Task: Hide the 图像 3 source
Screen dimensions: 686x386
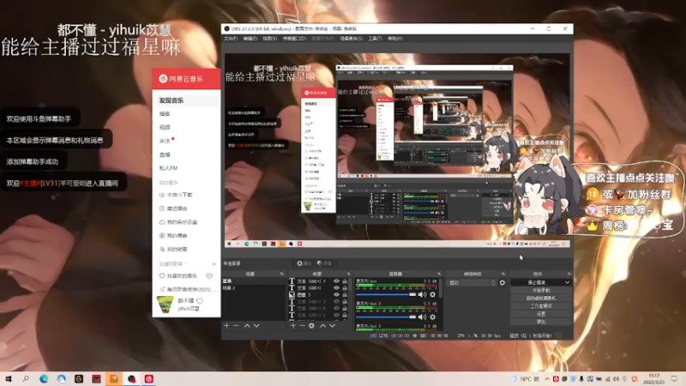Action: [x=336, y=294]
